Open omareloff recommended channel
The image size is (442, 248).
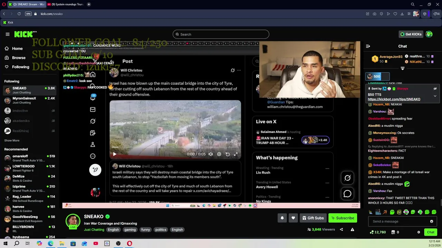tap(30, 158)
